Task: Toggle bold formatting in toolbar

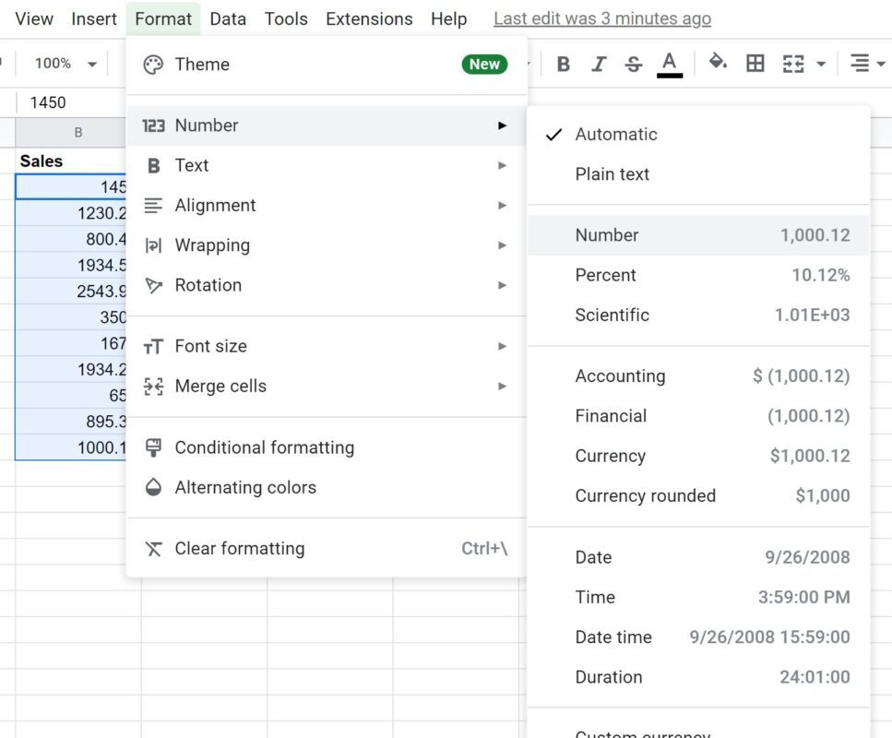Action: click(x=564, y=64)
